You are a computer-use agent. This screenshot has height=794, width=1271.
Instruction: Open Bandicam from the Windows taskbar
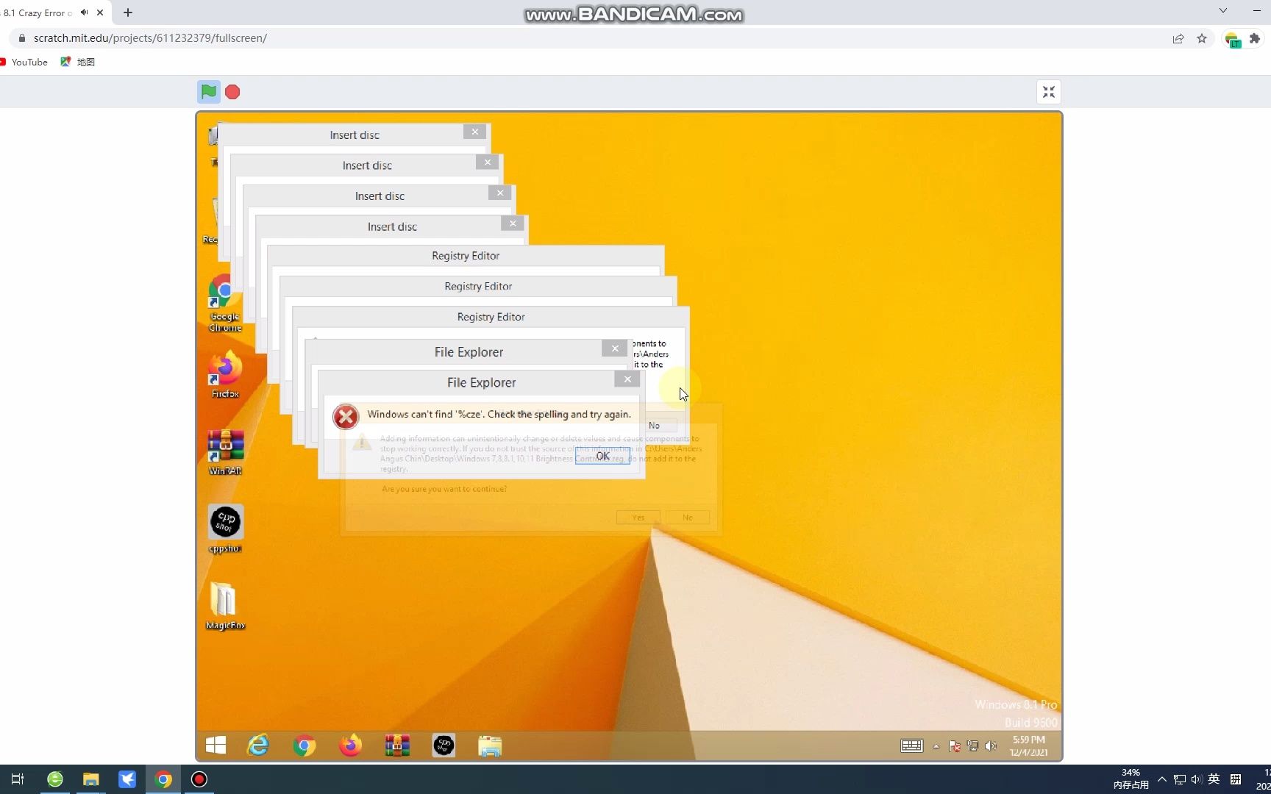click(x=199, y=779)
